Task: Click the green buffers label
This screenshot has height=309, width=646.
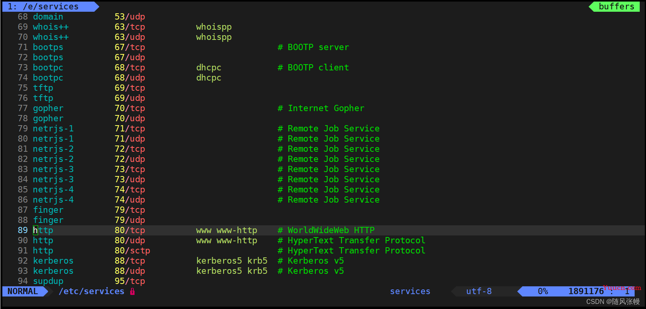Action: (x=616, y=7)
